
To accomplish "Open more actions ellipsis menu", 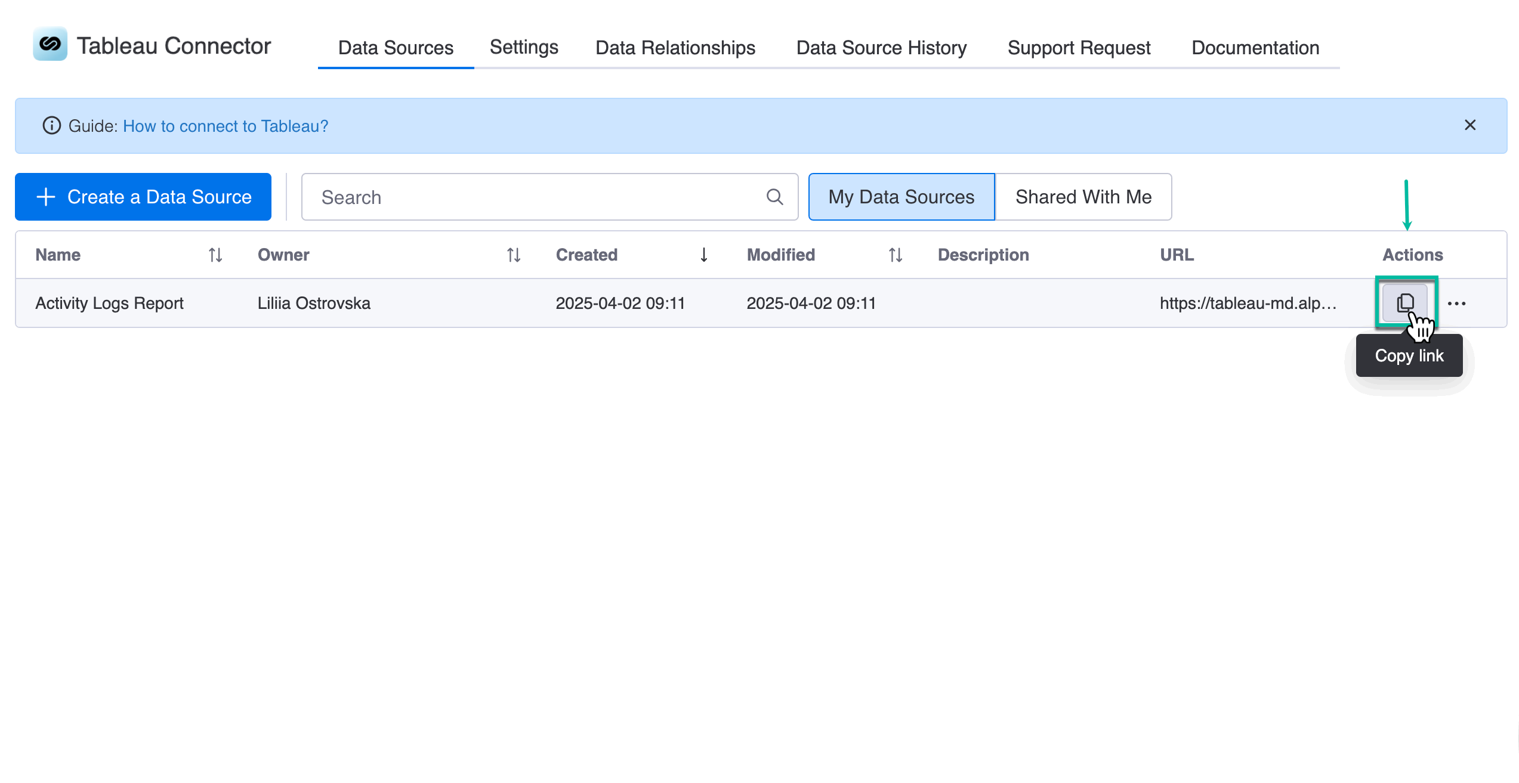I will coord(1456,304).
